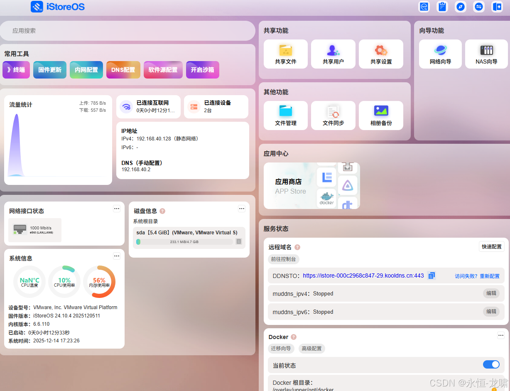Screen dimensions: 510x391
Task: Launch the NAS向导 wizard
Action: (486, 54)
